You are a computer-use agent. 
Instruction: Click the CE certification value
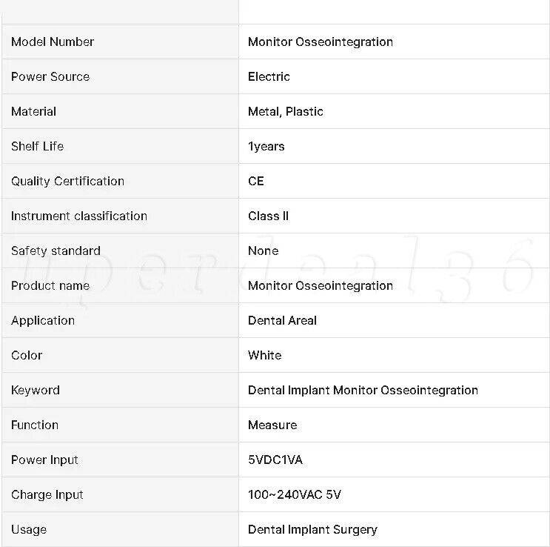pos(255,181)
